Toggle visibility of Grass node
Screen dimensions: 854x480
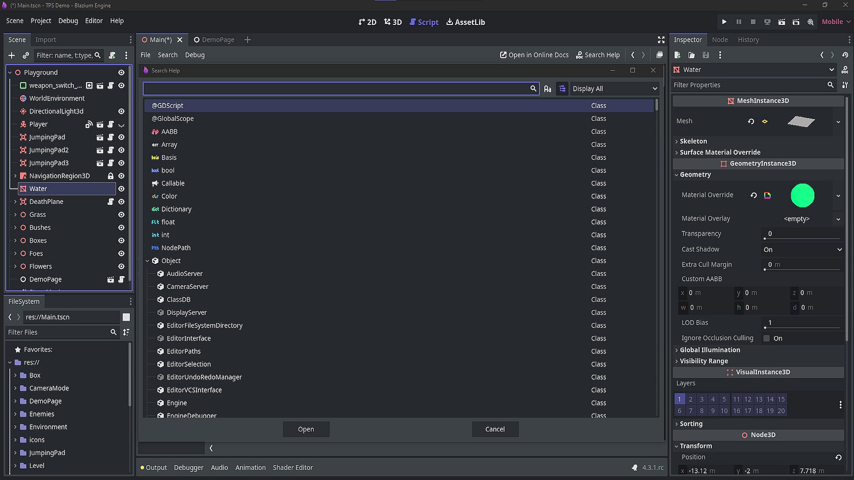(121, 215)
